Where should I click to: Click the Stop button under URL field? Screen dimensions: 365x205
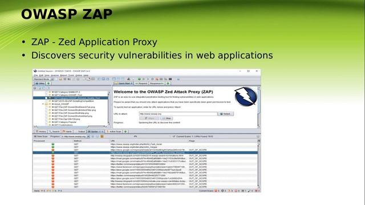[x=167, y=118]
